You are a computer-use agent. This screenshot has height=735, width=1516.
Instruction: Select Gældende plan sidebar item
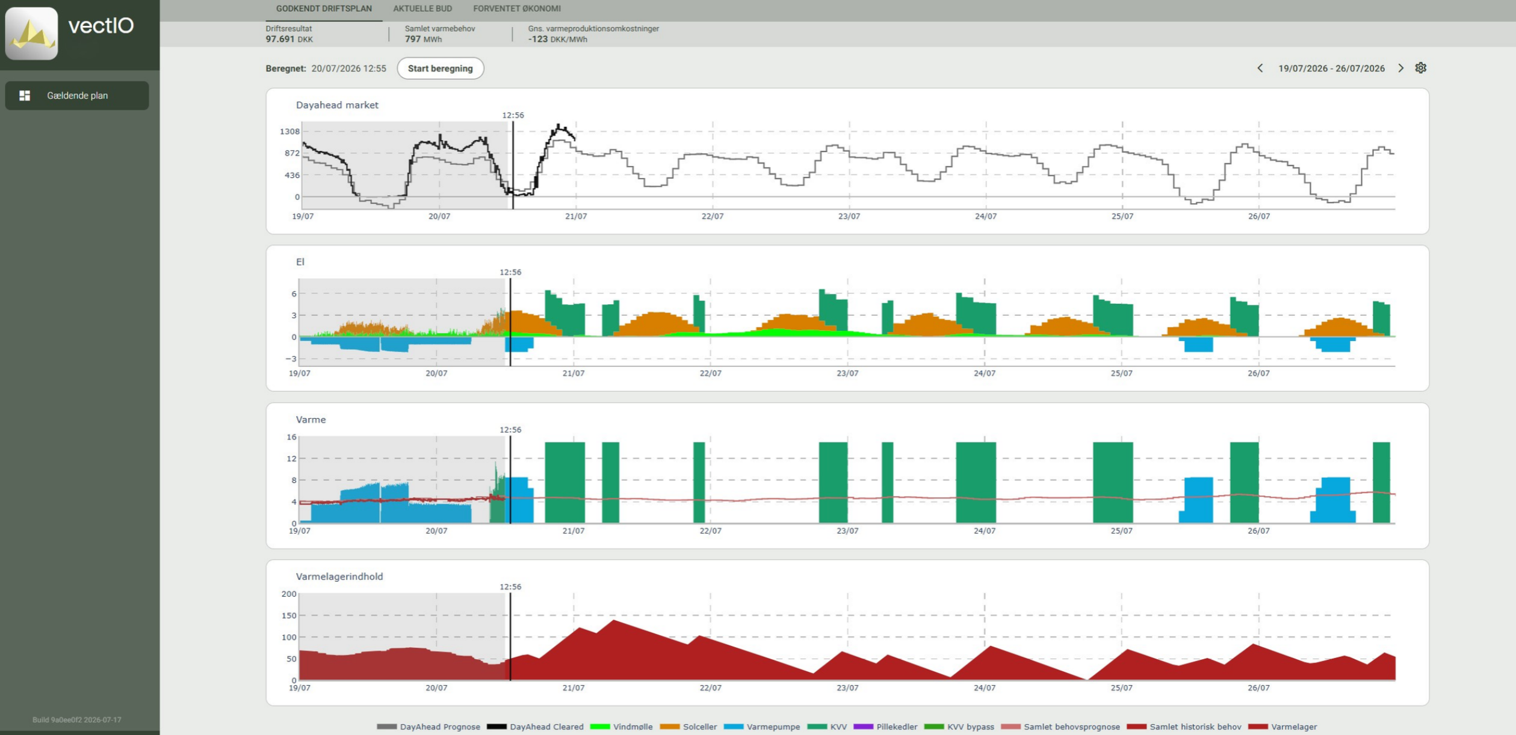coord(77,96)
